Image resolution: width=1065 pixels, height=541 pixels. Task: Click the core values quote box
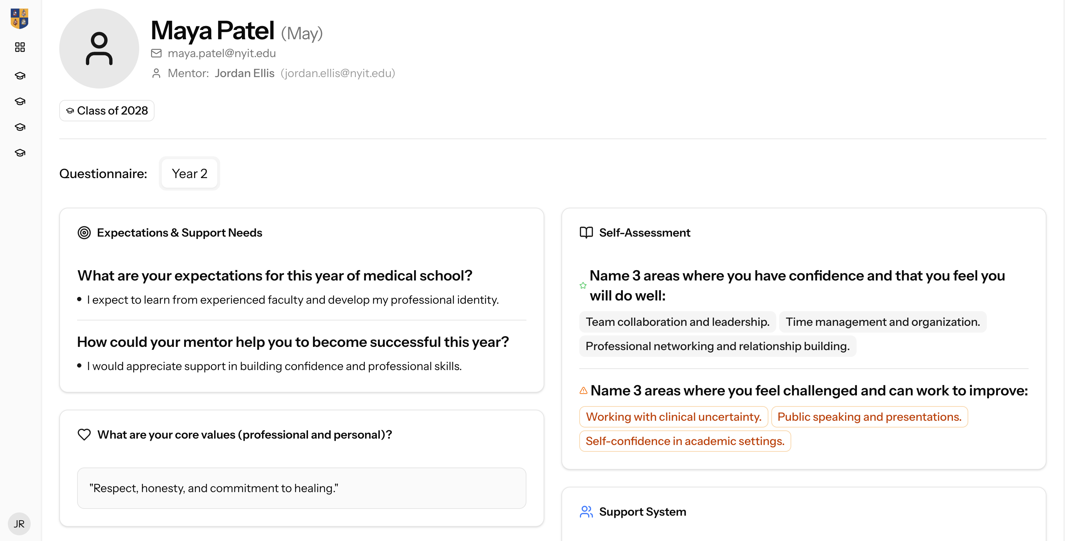302,488
